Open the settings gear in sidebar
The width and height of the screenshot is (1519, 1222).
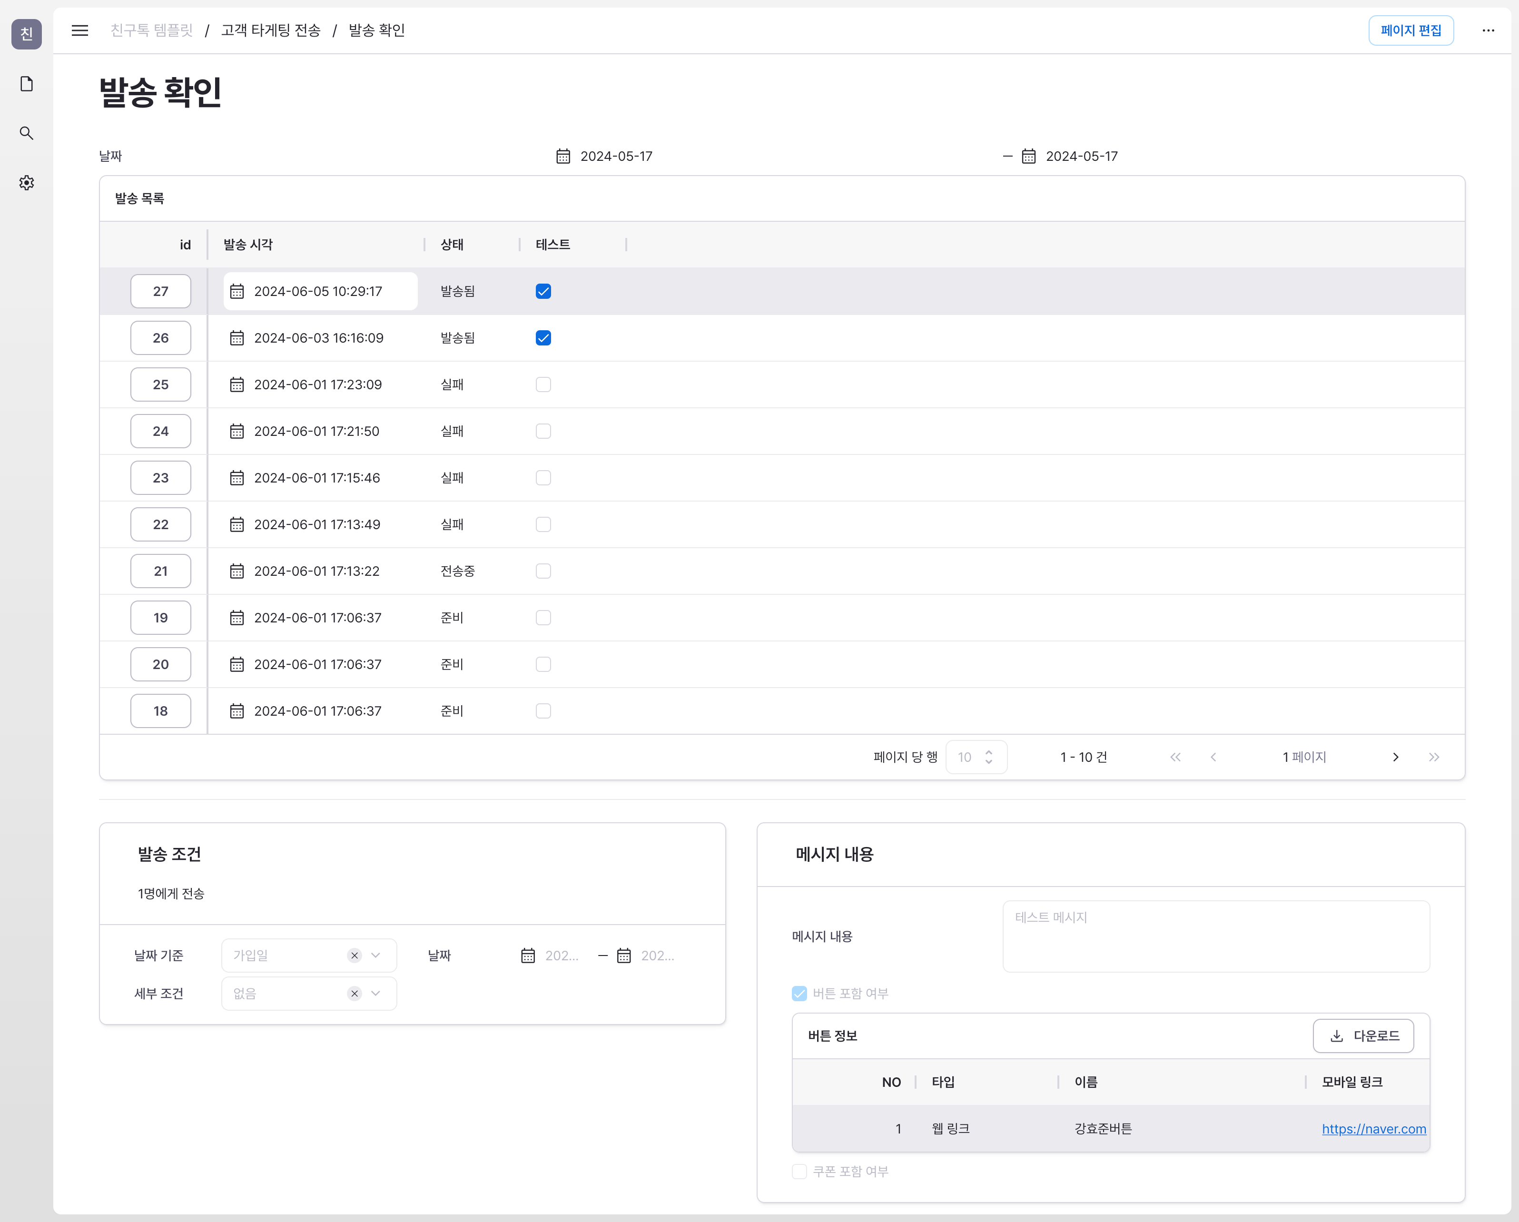[27, 183]
